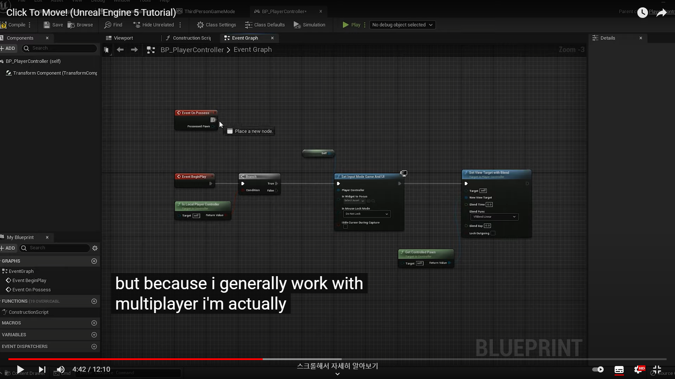Expand In Mouse Lock Mode dropdown

[x=367, y=214]
